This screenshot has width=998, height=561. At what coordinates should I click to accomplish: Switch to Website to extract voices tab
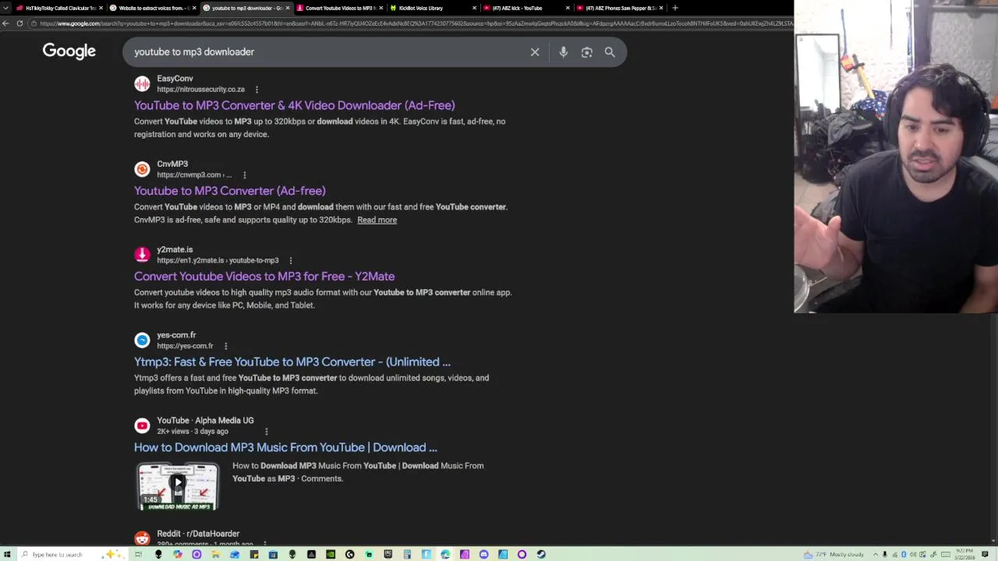[x=153, y=8]
